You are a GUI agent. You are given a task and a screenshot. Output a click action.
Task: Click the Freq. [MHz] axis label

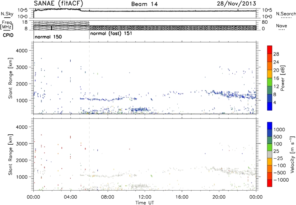[7, 25]
